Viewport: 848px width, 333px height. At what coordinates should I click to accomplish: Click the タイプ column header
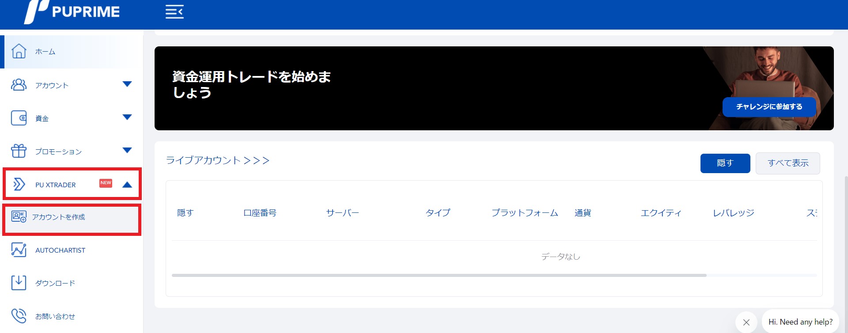click(438, 212)
